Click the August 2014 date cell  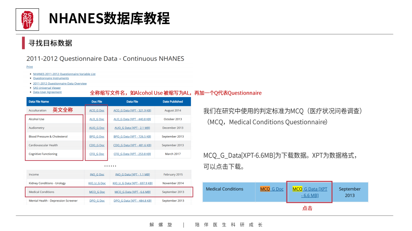point(173,110)
